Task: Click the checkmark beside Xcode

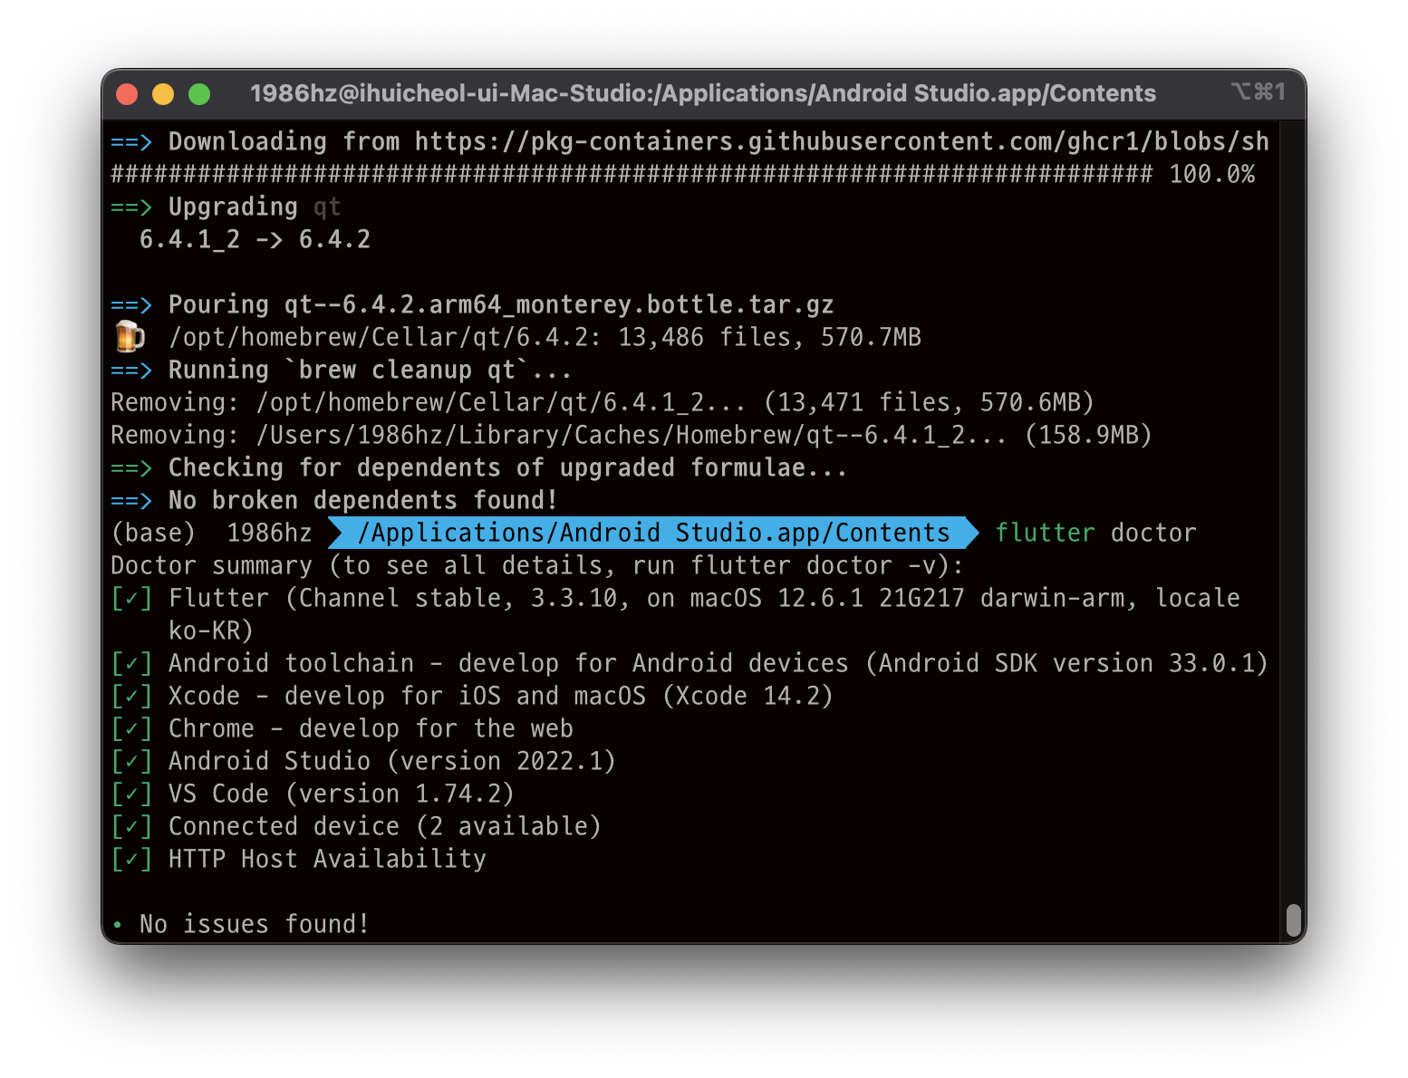Action: point(131,697)
